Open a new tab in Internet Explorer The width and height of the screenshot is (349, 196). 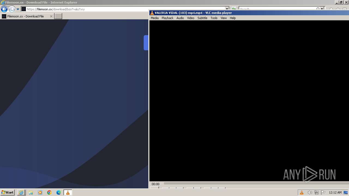[58, 16]
